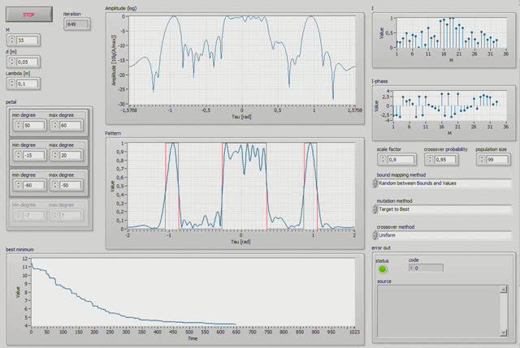The image size is (520, 348).
Task: Click the Lambda [m] stepper arrows
Action: (12, 84)
